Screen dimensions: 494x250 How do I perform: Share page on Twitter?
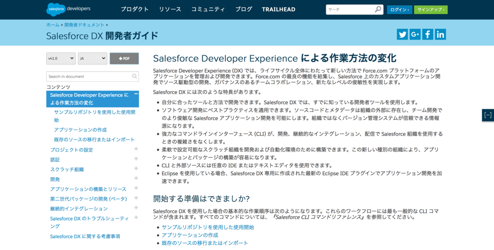(x=402, y=34)
